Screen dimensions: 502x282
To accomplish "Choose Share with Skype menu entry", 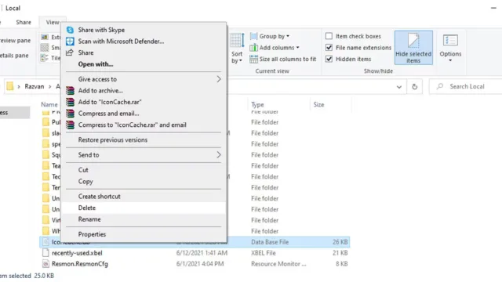I will click(x=143, y=30).
